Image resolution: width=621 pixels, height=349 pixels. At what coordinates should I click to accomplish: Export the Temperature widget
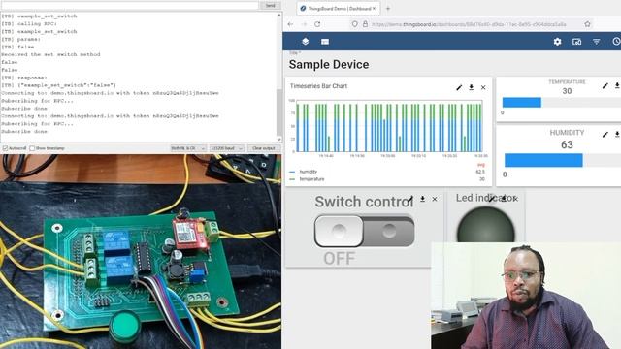pos(617,85)
